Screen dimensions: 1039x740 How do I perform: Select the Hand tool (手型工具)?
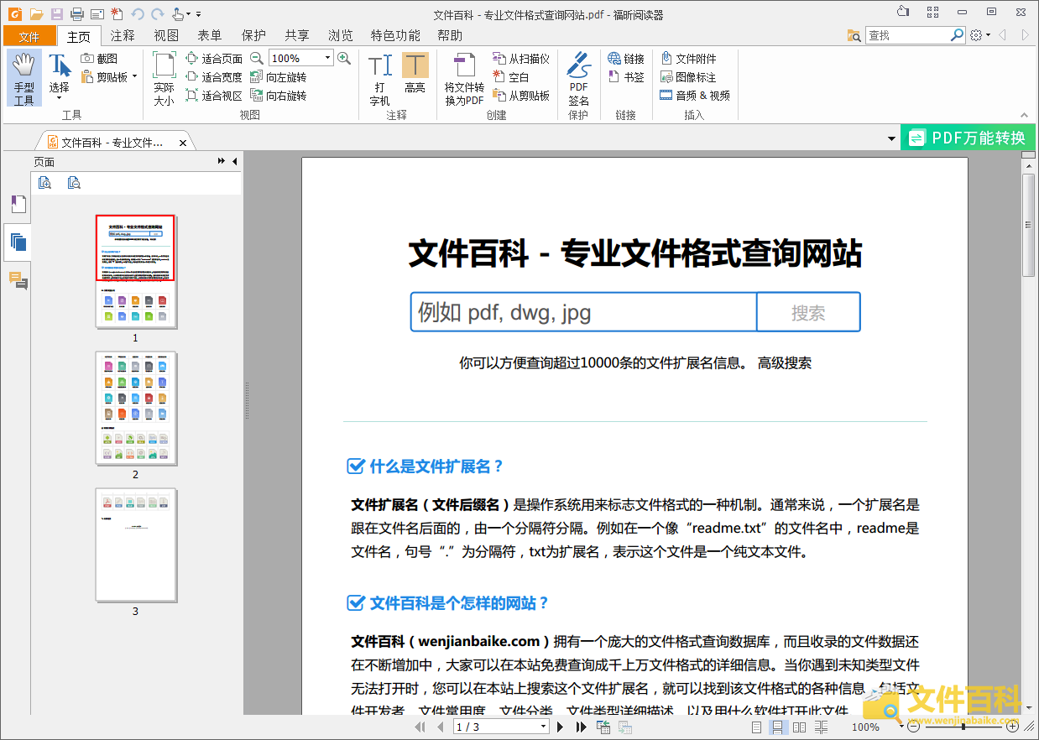coord(24,77)
